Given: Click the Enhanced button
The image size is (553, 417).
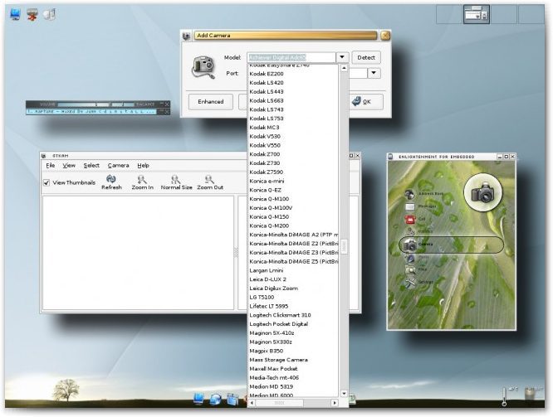Looking at the screenshot, I should [x=211, y=102].
